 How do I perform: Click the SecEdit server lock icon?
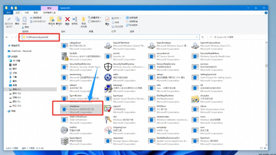65,56
